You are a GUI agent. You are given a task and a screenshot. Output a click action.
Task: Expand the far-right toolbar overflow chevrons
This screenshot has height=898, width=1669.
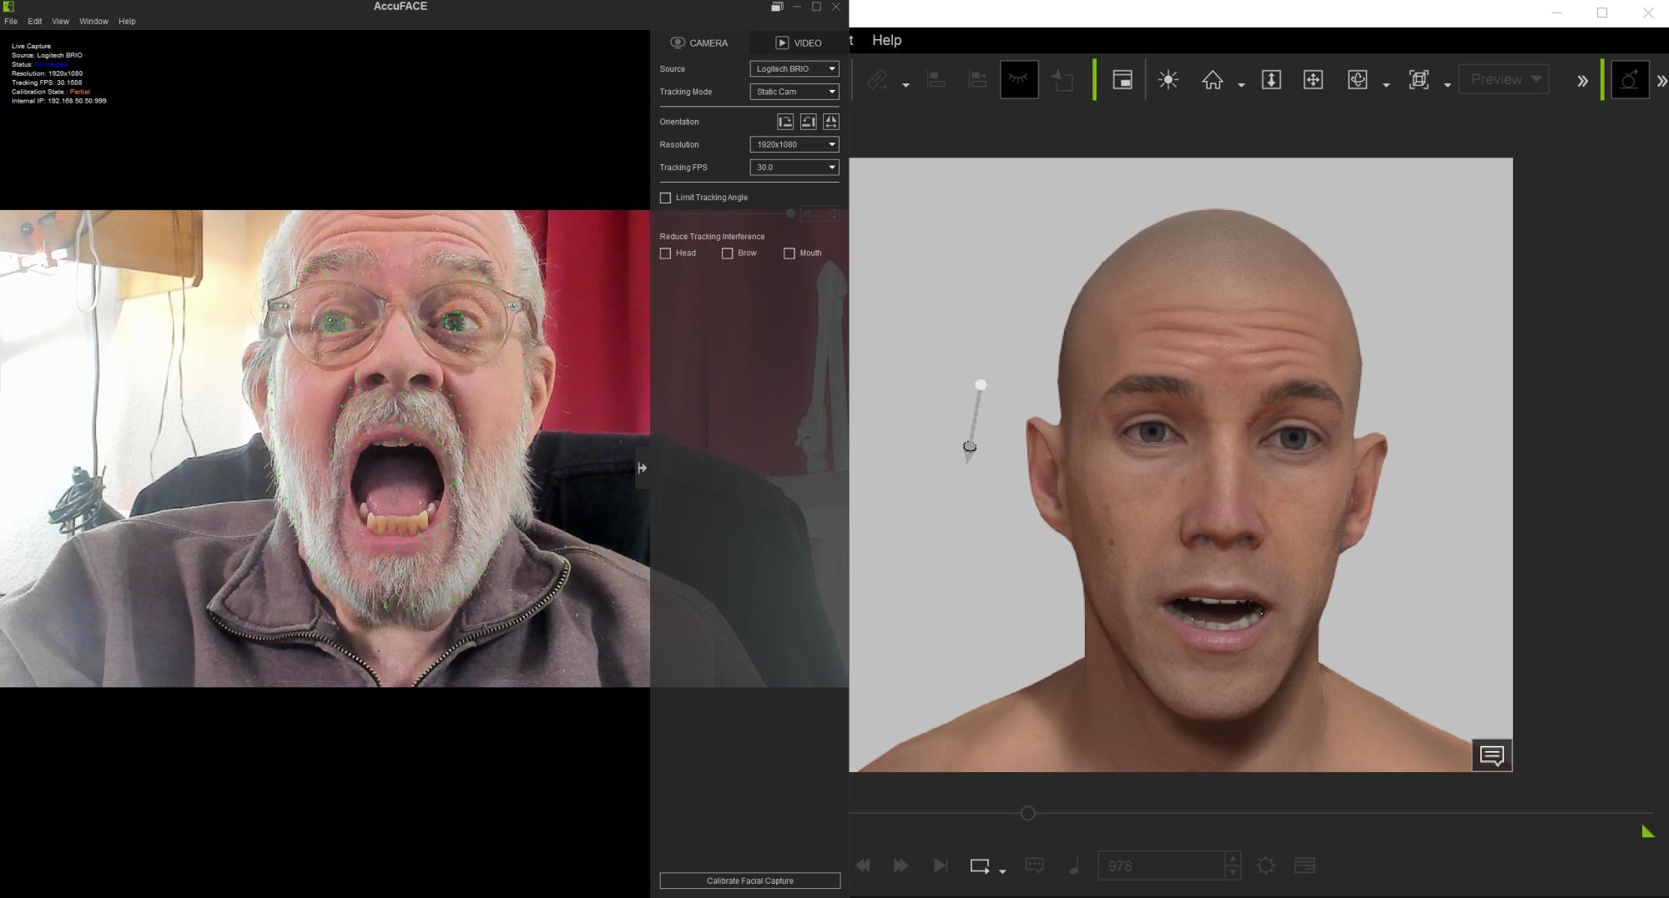tap(1662, 81)
